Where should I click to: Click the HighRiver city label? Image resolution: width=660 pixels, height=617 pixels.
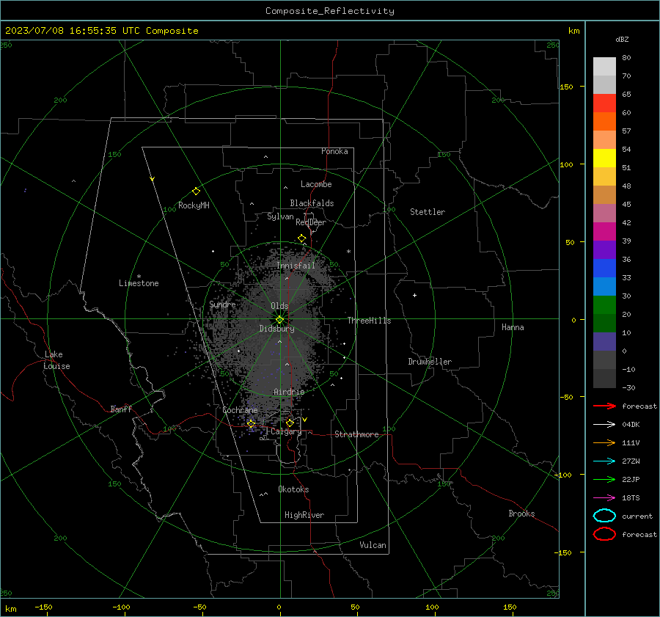click(304, 515)
